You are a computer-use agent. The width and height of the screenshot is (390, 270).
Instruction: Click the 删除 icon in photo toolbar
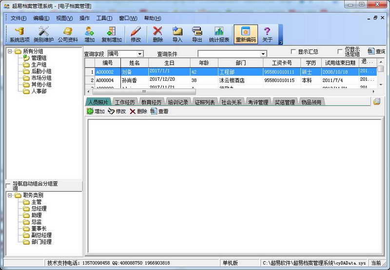click(x=138, y=111)
